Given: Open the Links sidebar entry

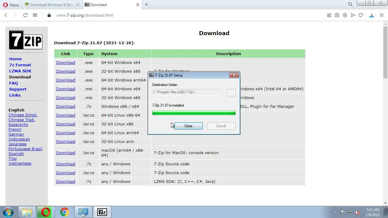Looking at the screenshot, I should point(15,95).
